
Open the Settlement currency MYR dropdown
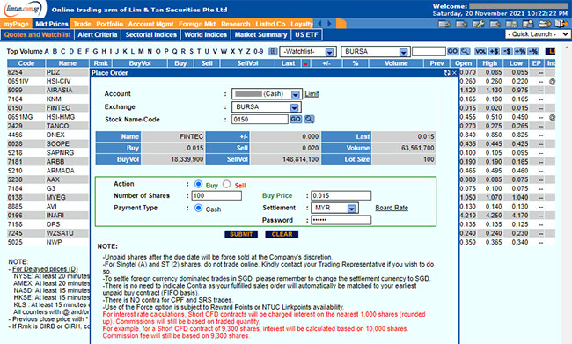[335, 208]
